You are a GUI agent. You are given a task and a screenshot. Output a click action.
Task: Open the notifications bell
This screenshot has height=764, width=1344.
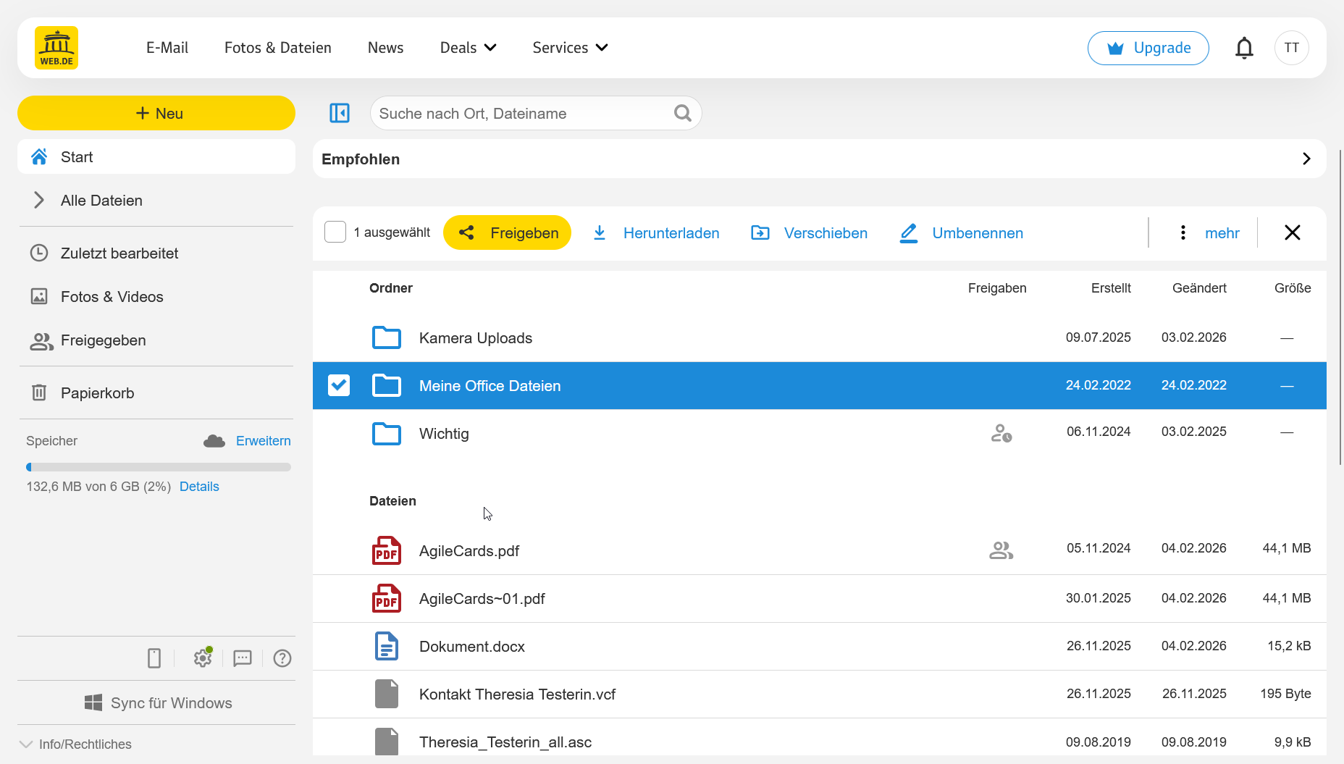[x=1244, y=48]
